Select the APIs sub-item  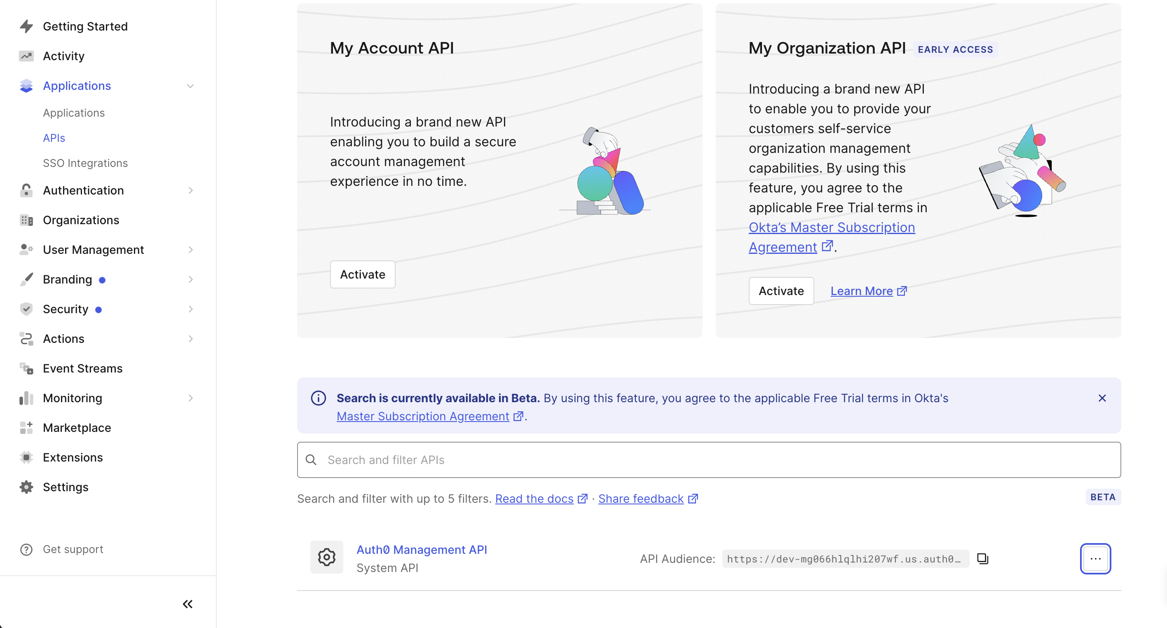54,138
